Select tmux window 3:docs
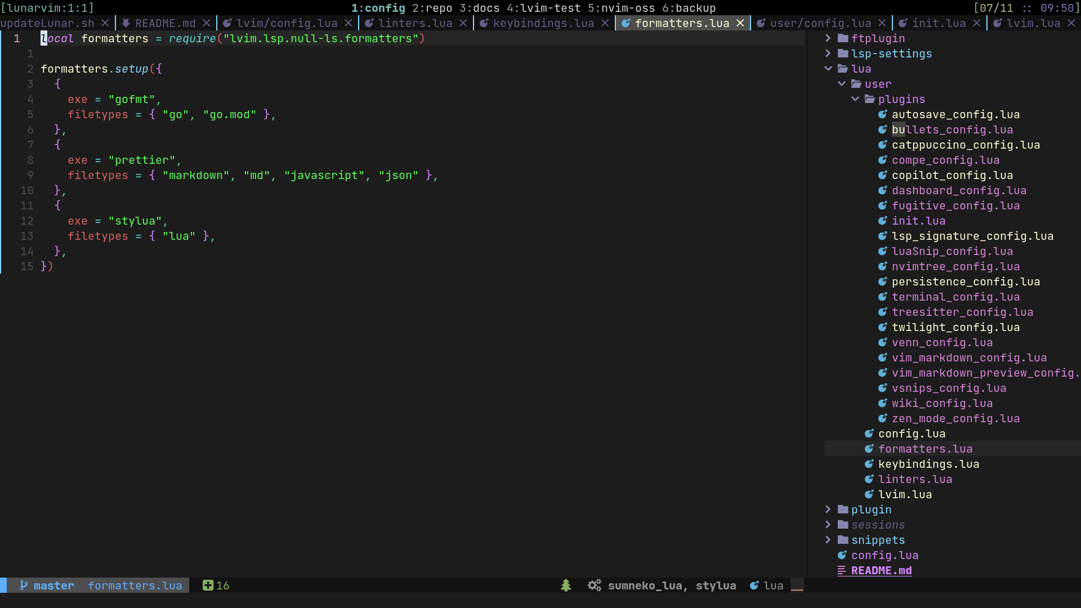 point(479,8)
